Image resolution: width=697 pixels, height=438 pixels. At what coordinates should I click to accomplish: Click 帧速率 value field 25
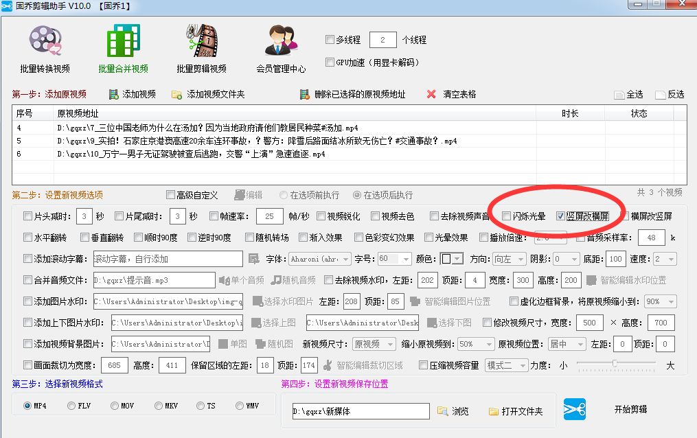click(x=270, y=216)
